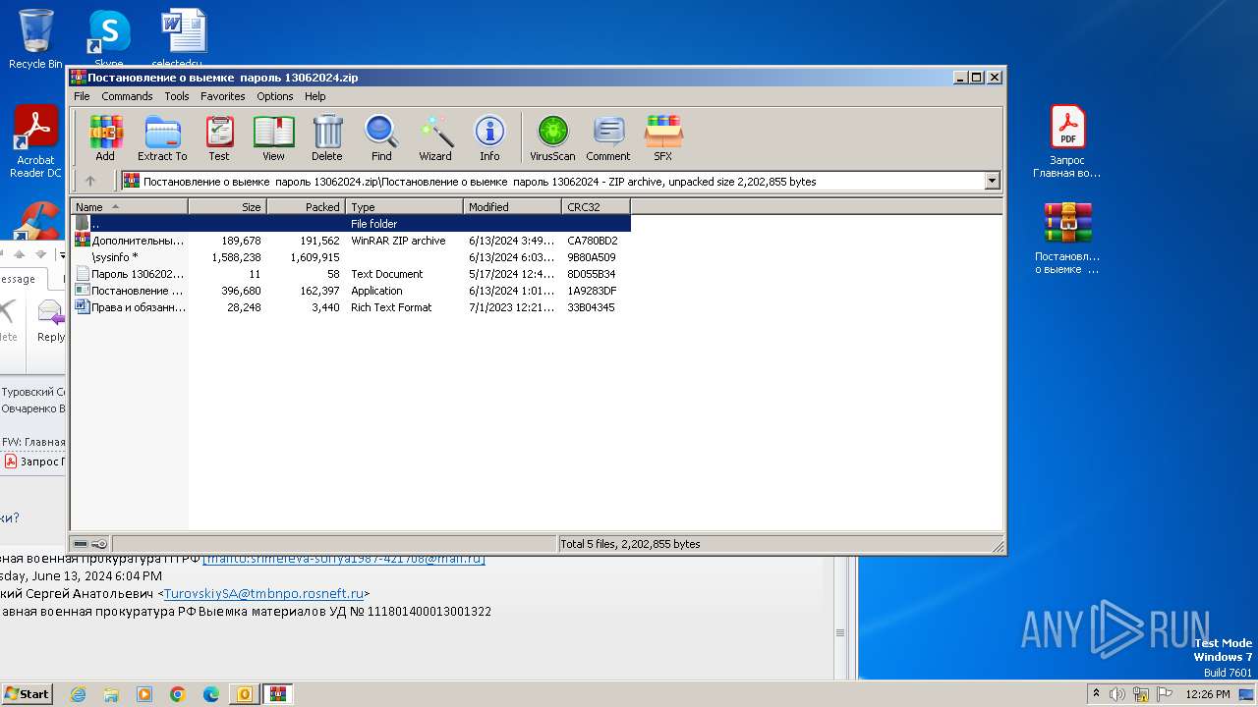Click the Find icon in toolbar
Screen dimensions: 1258x707
point(381,137)
